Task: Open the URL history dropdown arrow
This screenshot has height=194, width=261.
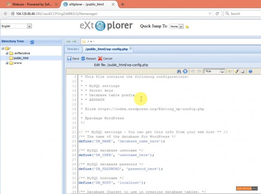Action: (x=210, y=13)
